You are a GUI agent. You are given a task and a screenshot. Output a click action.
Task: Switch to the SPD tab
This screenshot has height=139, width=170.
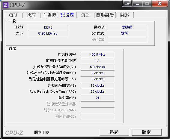pos(85,15)
